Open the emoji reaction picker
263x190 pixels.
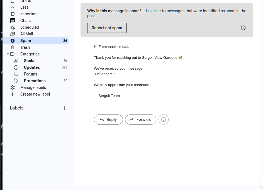(x=164, y=120)
